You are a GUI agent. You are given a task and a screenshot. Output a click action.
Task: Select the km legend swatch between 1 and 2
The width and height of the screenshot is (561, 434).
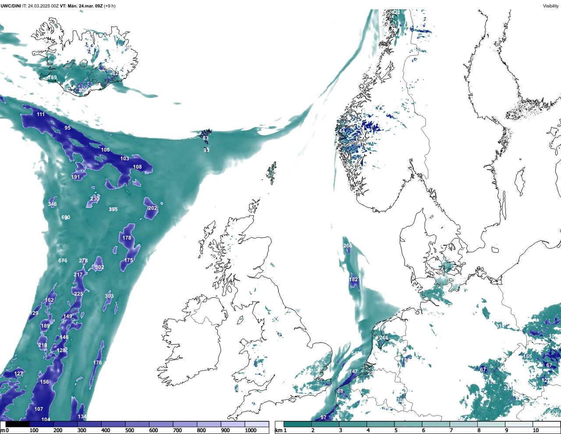[x=298, y=424]
